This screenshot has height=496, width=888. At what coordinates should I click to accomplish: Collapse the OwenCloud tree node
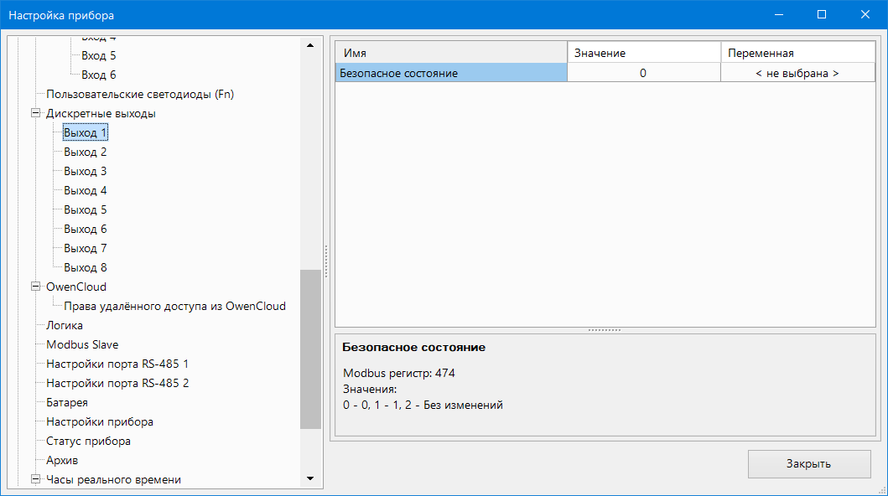pos(35,287)
